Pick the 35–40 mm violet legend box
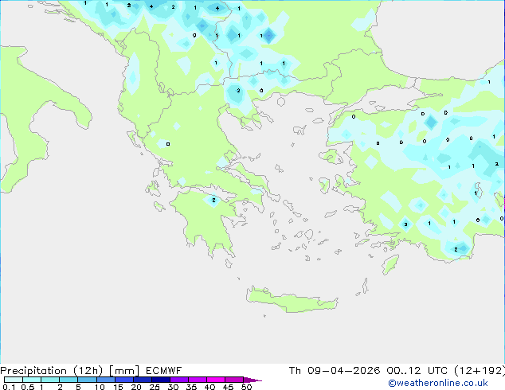Viewport: 505px width, 390px height. [x=198, y=380]
